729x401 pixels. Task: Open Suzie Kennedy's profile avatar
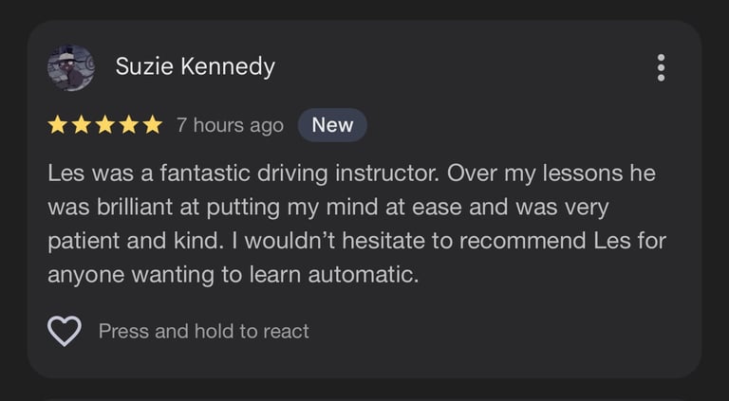(71, 67)
